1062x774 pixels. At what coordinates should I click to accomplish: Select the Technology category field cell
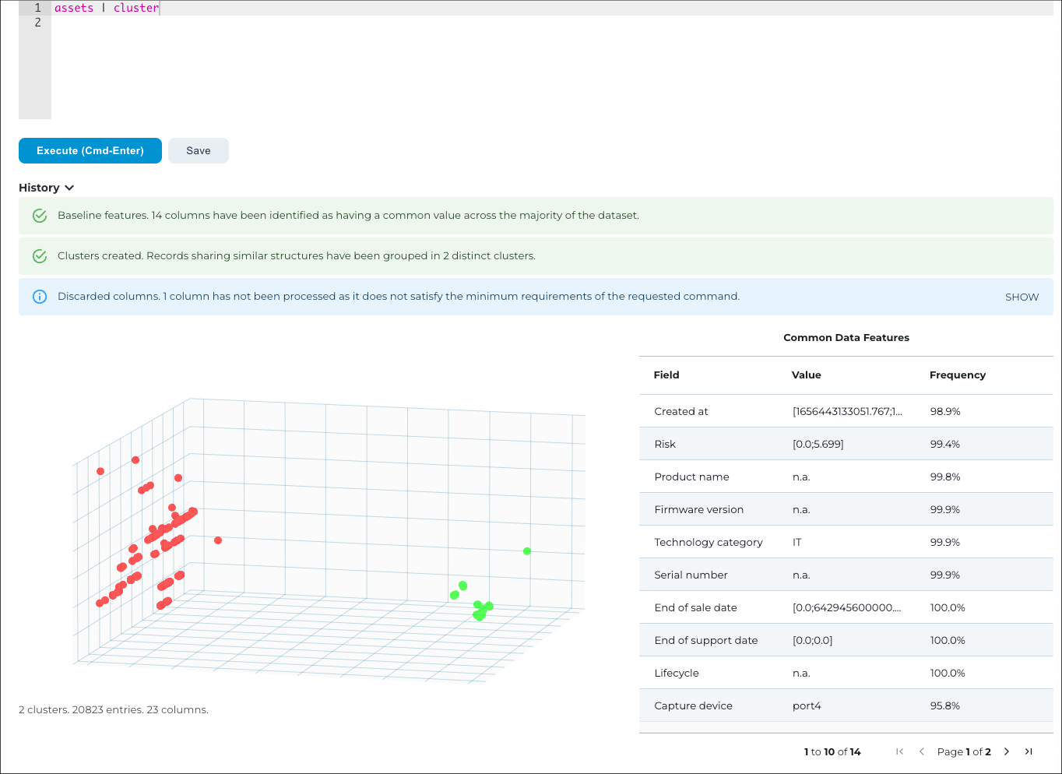pyautogui.click(x=709, y=543)
